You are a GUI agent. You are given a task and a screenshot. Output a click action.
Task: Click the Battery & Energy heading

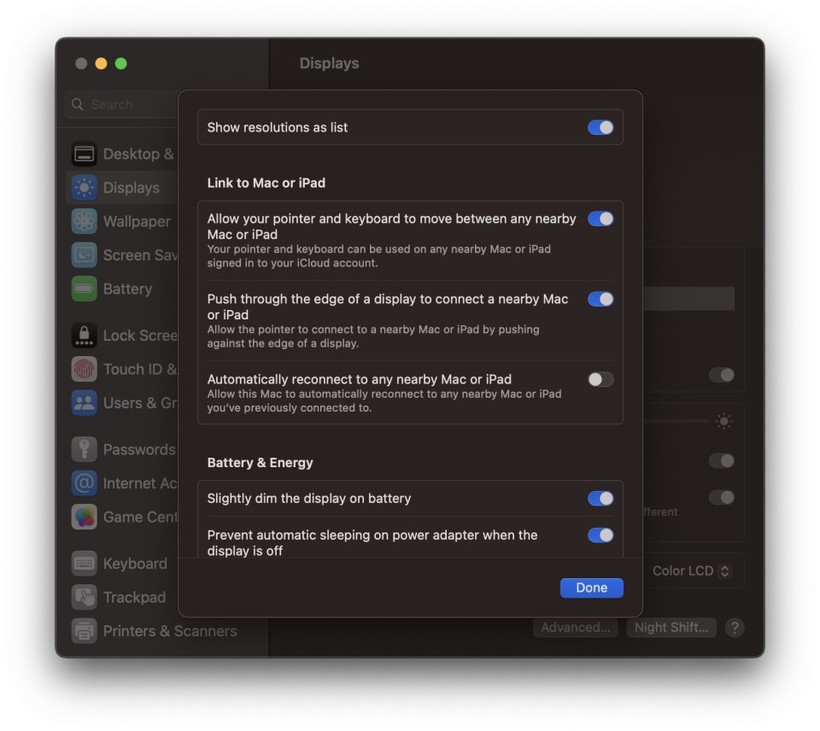click(x=260, y=463)
